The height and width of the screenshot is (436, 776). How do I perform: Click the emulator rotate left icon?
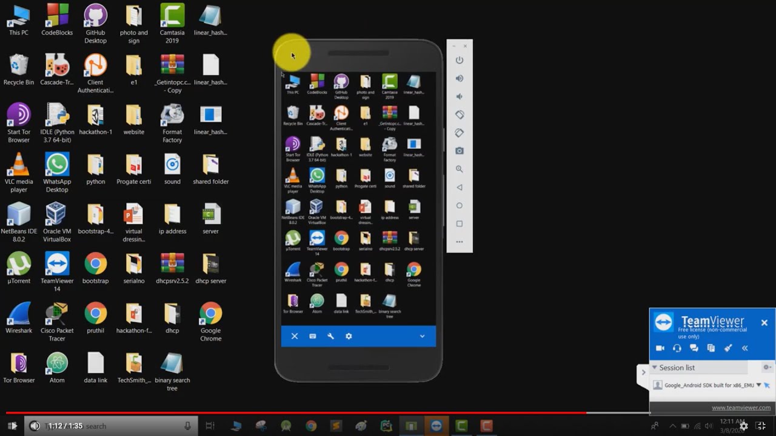pyautogui.click(x=460, y=114)
